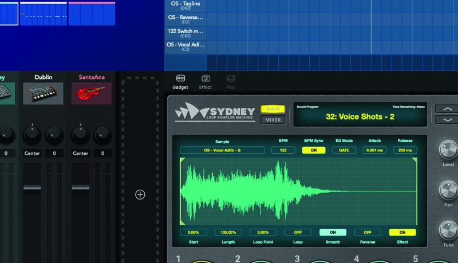
Task: Click the Length 100.00% value
Action: [x=228, y=232]
